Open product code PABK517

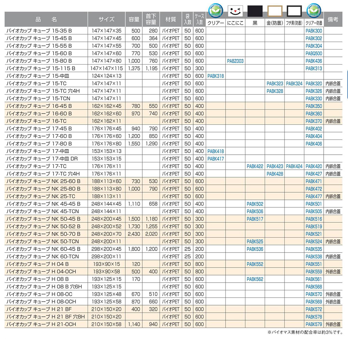click(x=255, y=219)
